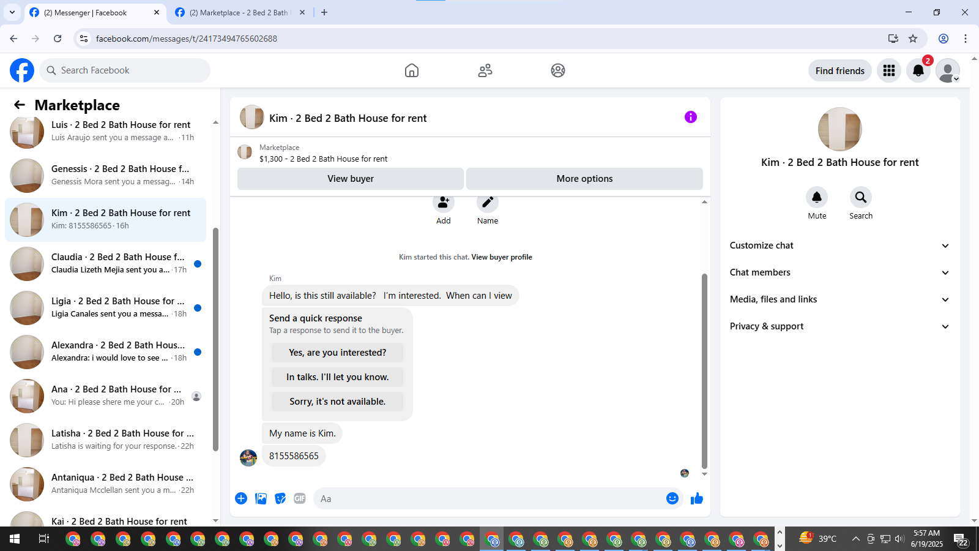Open Alexandra conversation
The width and height of the screenshot is (979, 551).
pos(105,351)
